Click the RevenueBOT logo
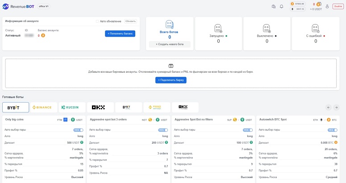The height and width of the screenshot is (183, 346). tap(18, 6)
